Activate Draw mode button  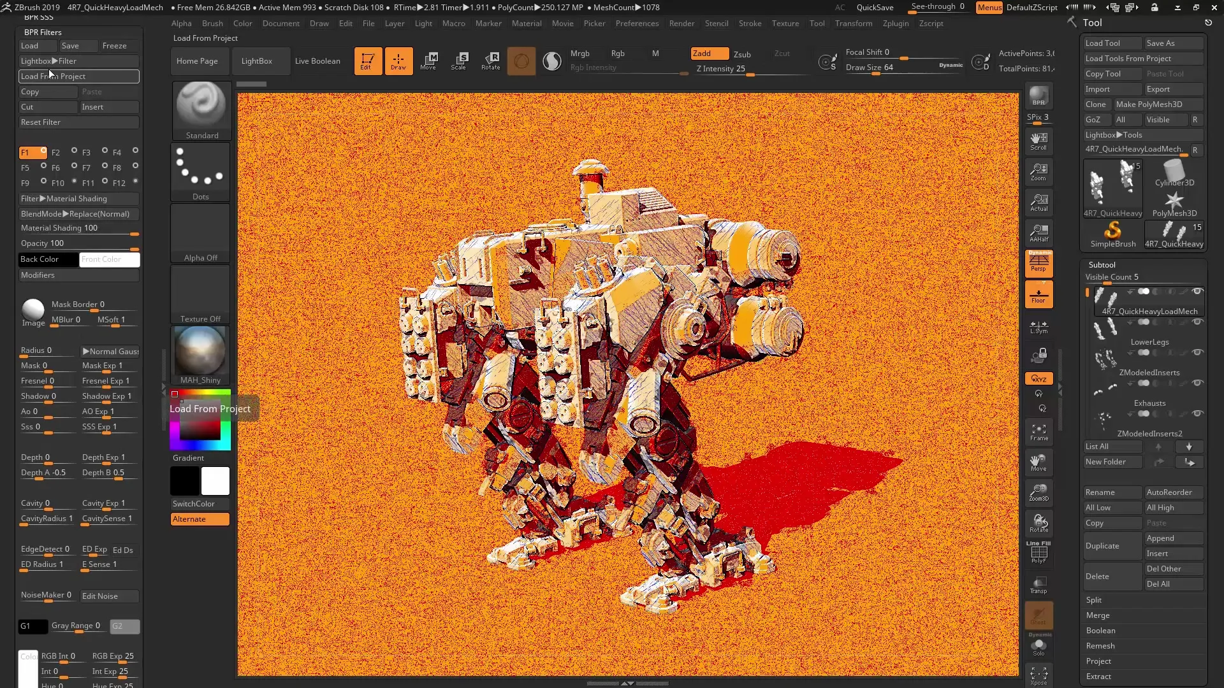pos(398,61)
